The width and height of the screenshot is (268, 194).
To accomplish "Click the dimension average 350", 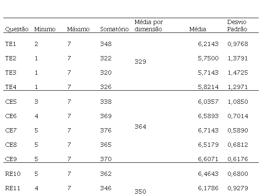I will (x=140, y=191).
